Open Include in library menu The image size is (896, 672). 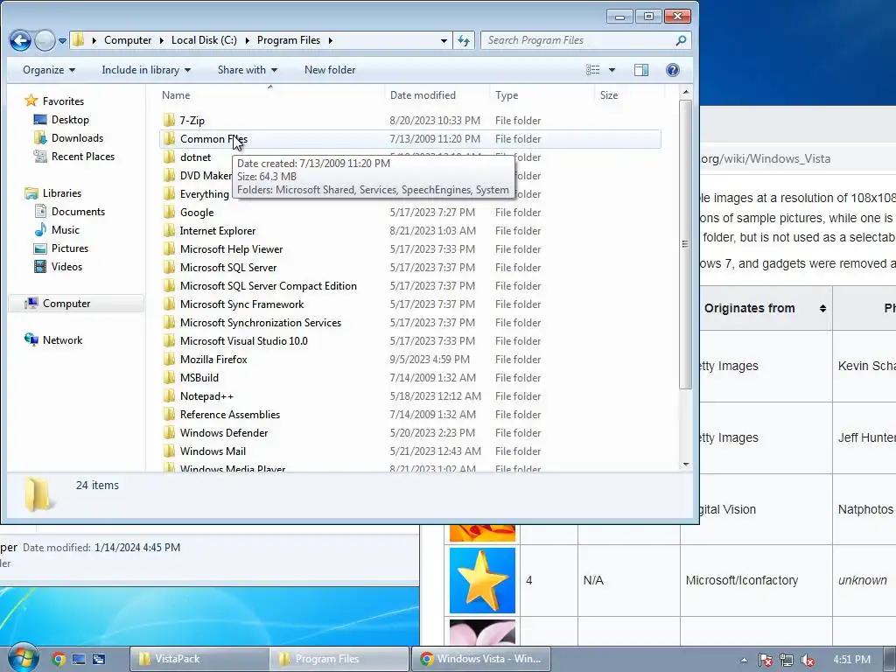[x=146, y=70]
